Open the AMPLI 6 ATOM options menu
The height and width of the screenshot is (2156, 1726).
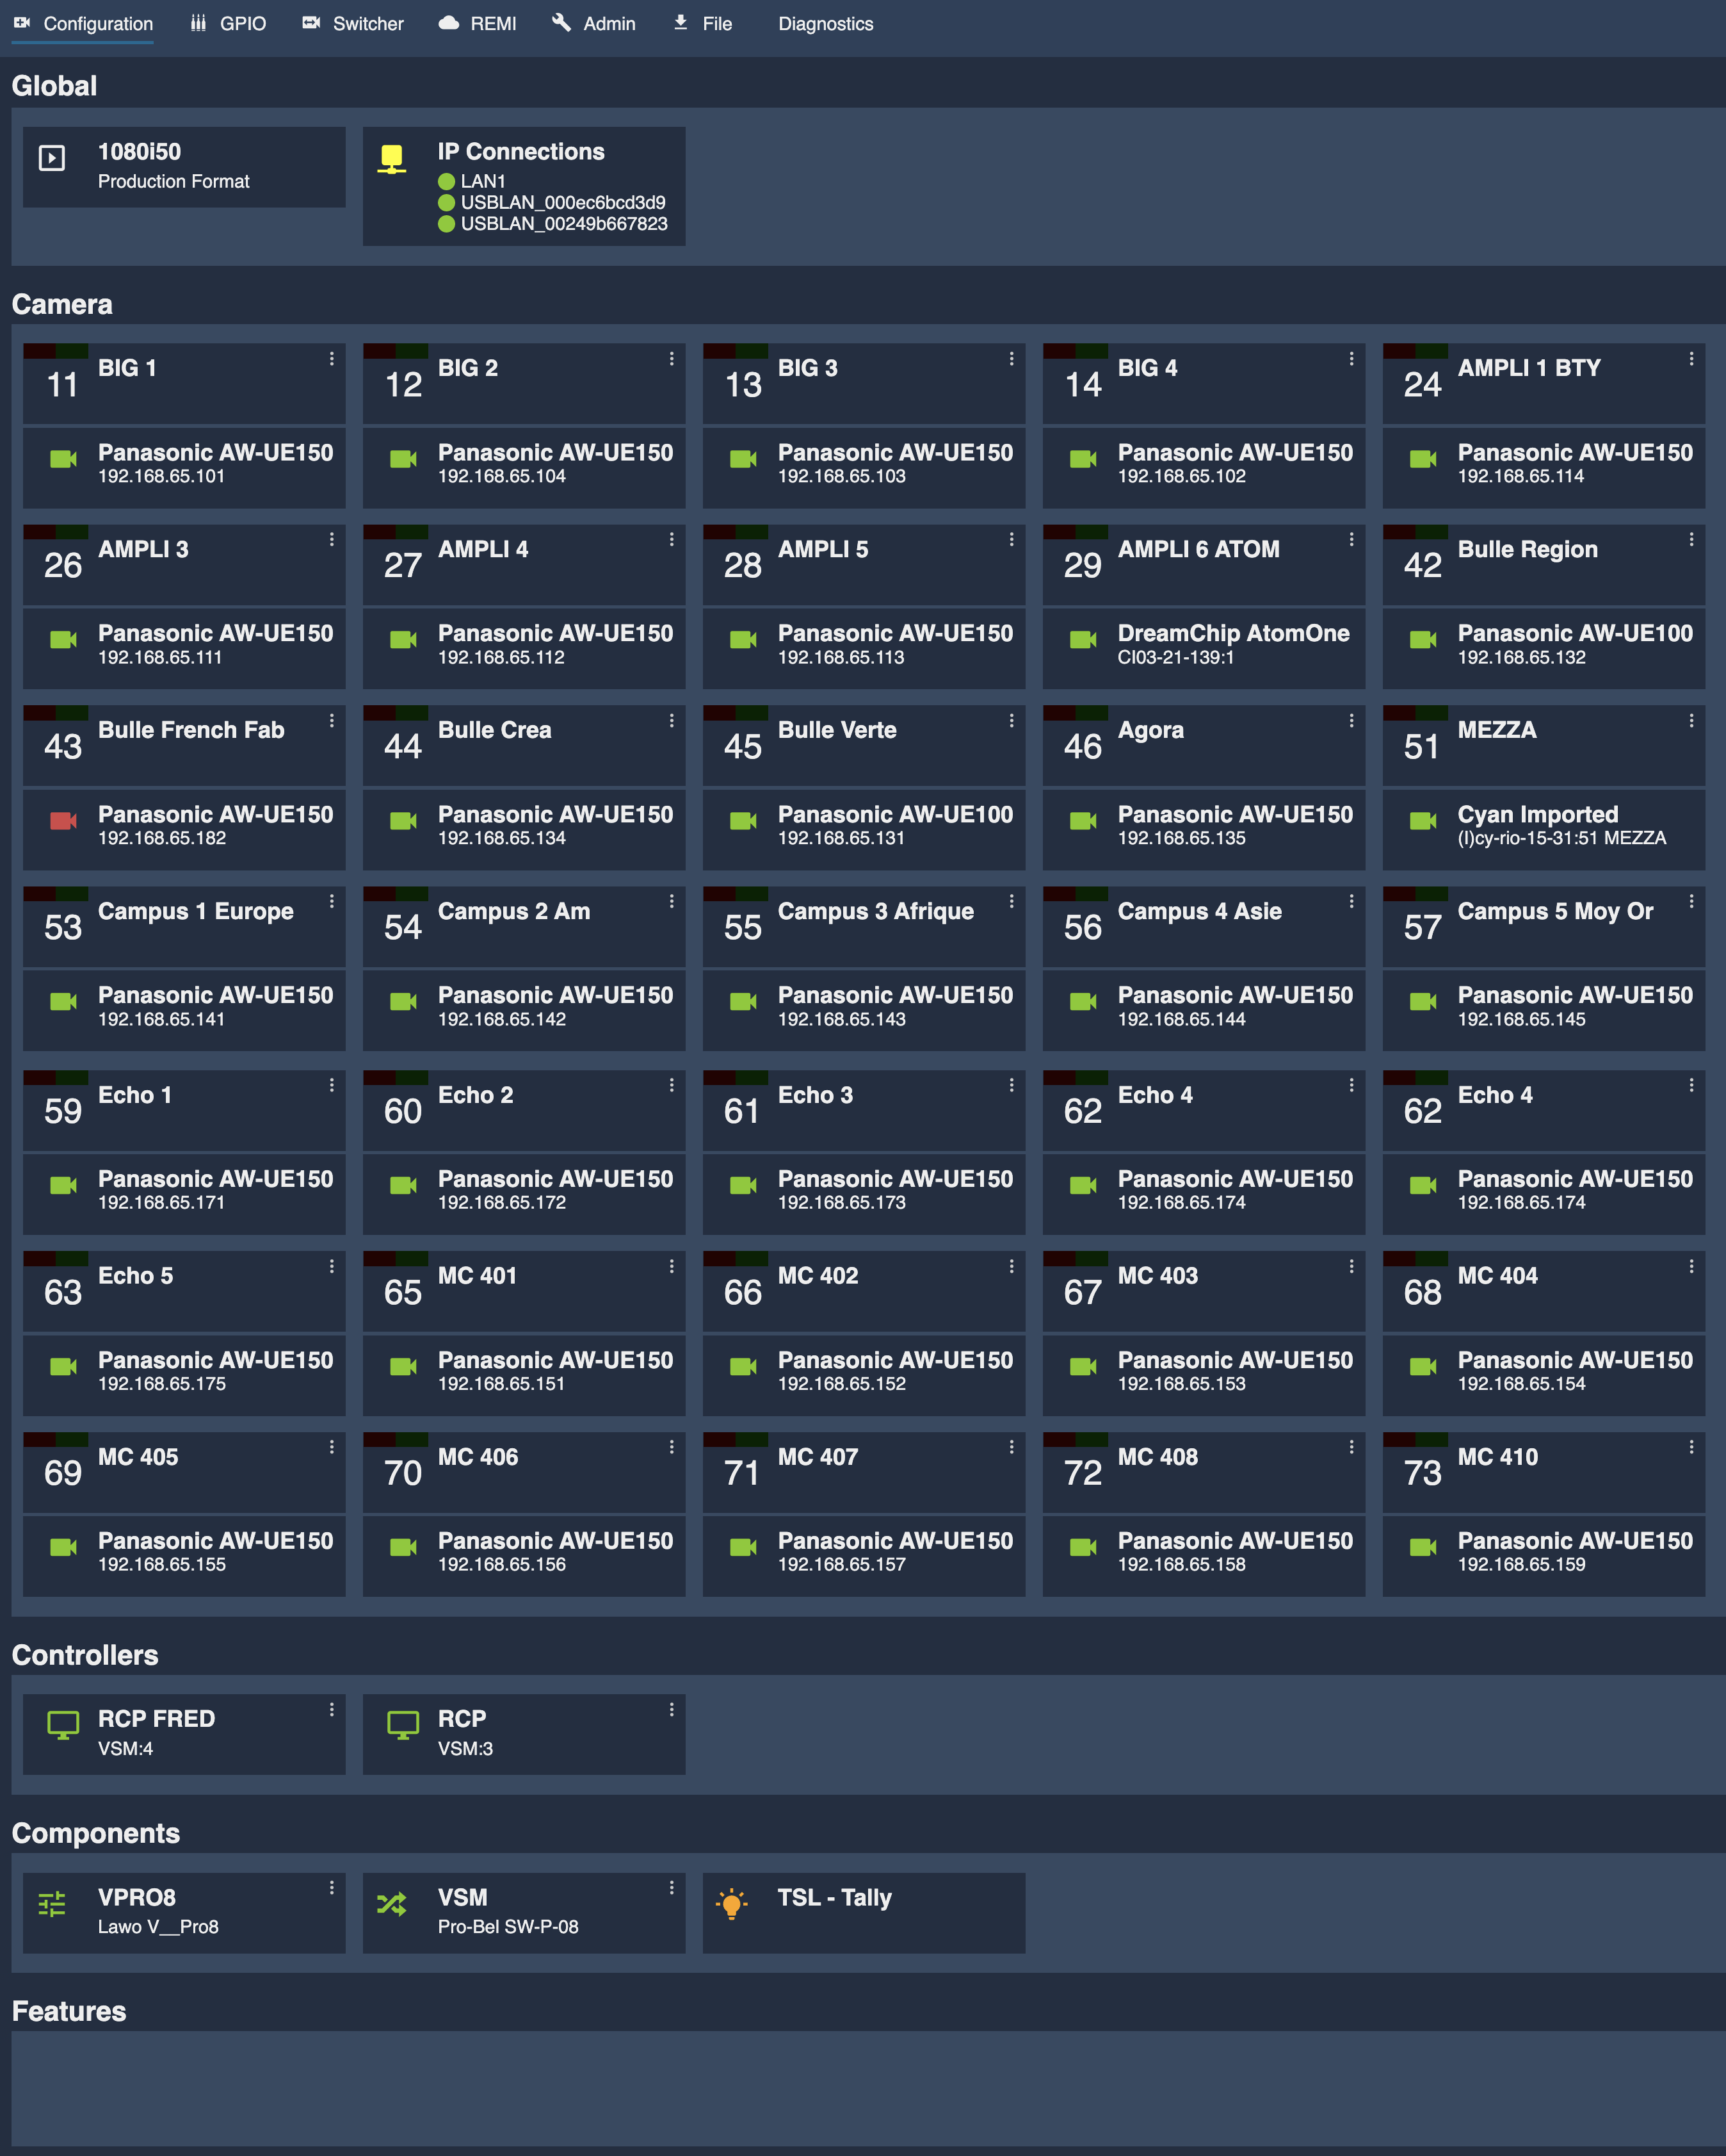tap(1351, 539)
